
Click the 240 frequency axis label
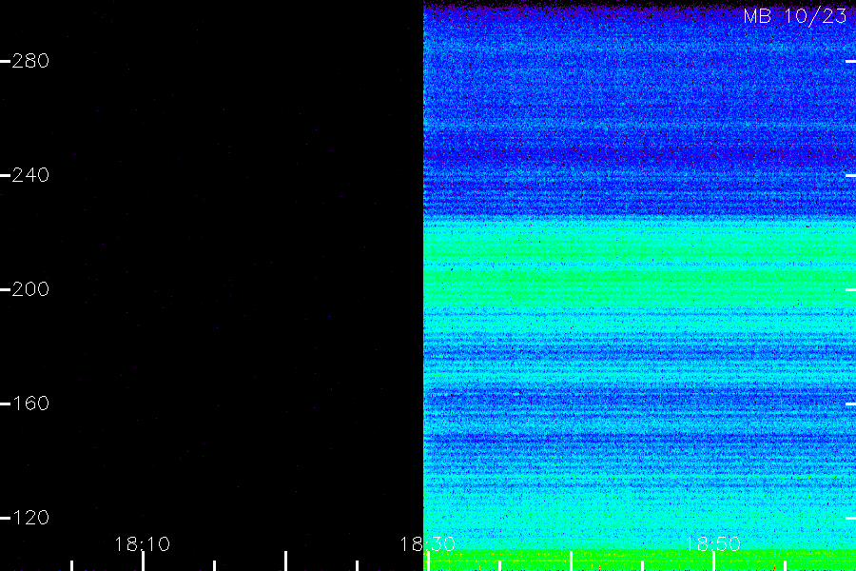click(30, 175)
